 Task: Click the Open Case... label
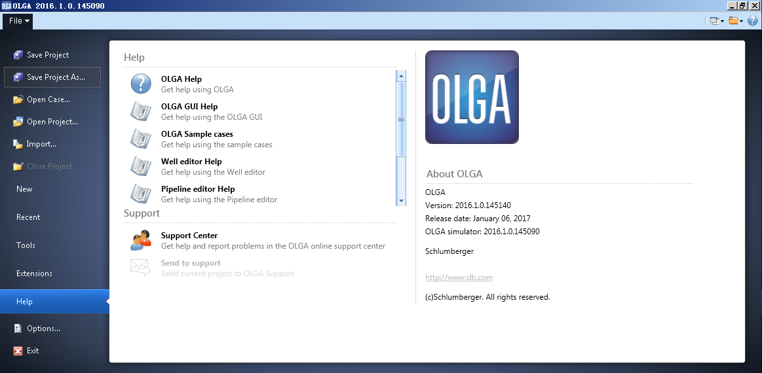click(48, 99)
